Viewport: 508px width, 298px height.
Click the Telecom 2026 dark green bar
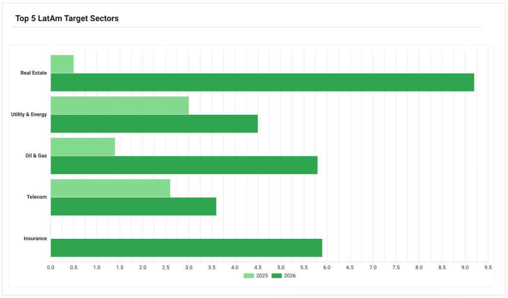133,207
